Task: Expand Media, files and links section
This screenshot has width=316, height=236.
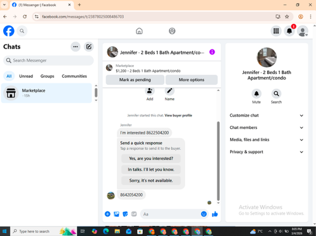Action: click(267, 140)
